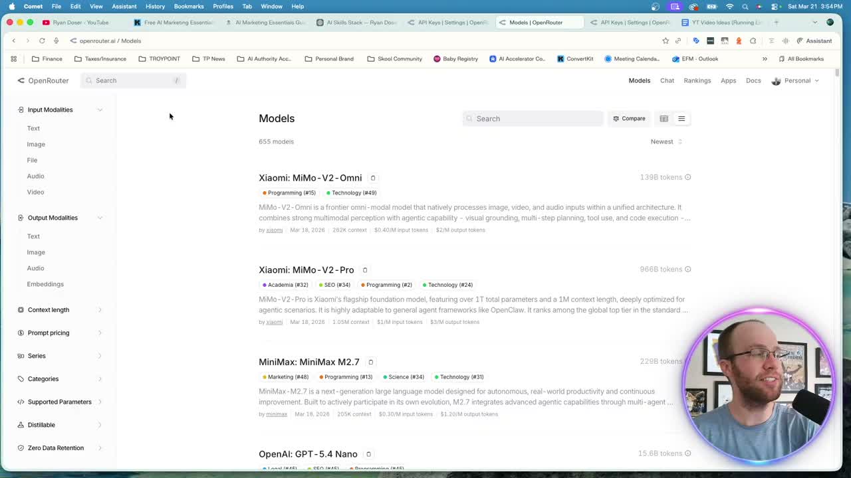Expand the Context length filter

[60, 310]
